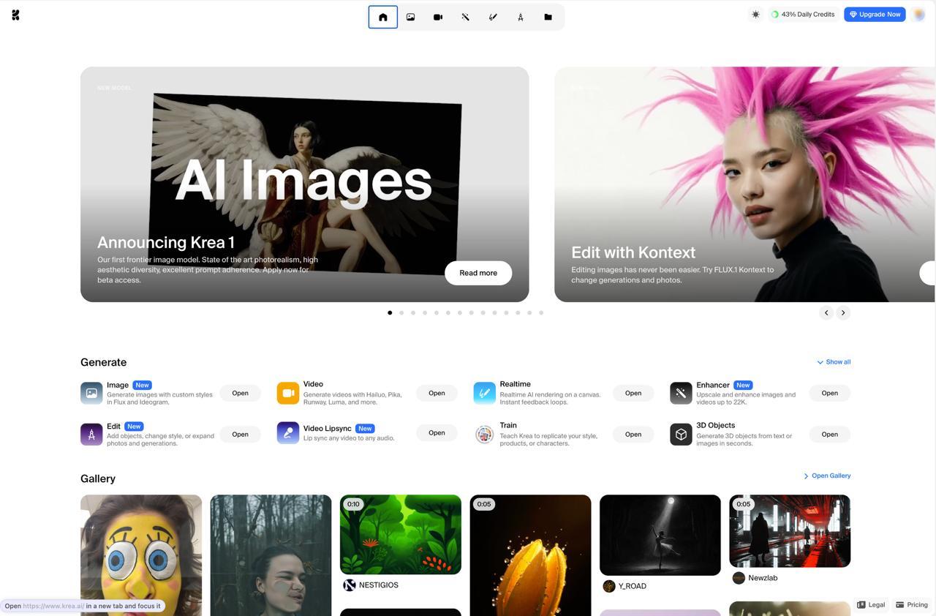This screenshot has height=616, width=936.
Task: Click the 3D Objects cube icon
Action: click(681, 434)
